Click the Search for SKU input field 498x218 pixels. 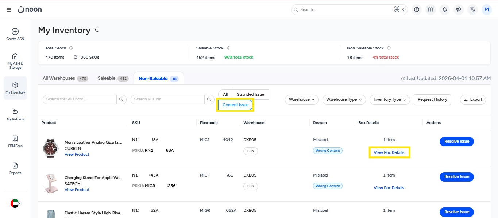click(80, 99)
